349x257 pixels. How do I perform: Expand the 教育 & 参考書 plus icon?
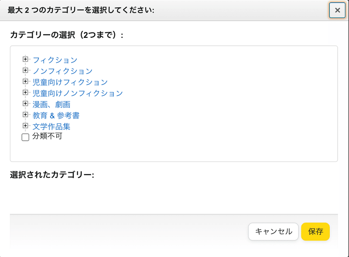click(25, 115)
